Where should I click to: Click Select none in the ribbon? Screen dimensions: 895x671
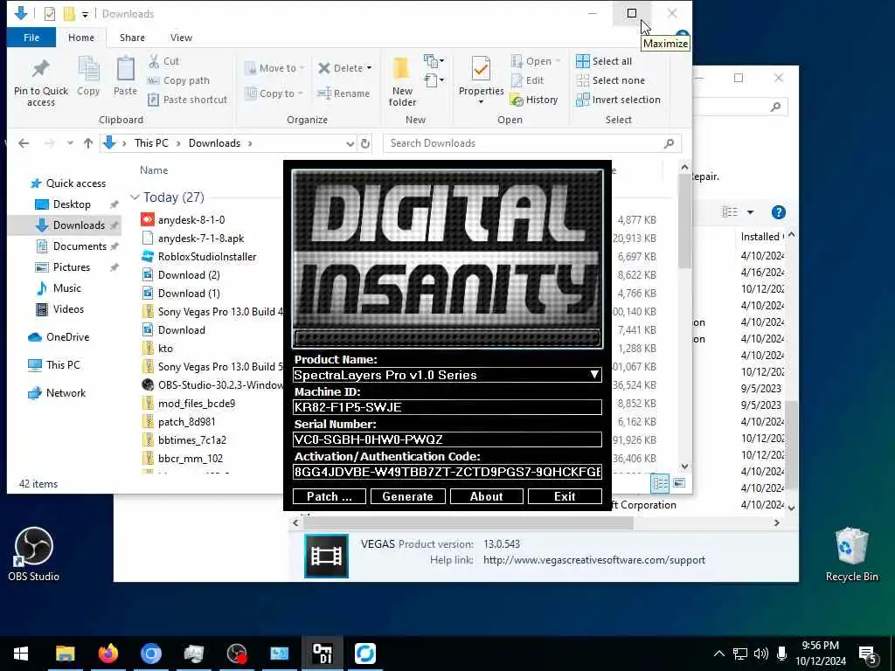click(611, 80)
